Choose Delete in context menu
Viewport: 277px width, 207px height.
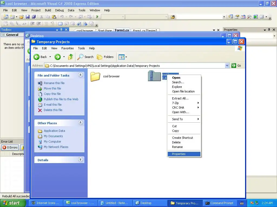point(184,142)
